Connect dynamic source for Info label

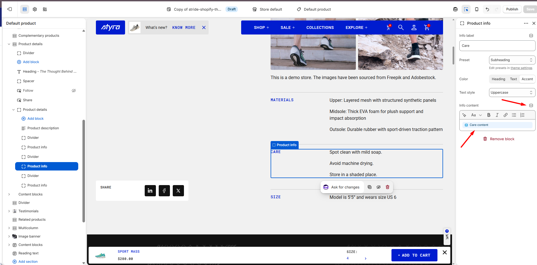[531, 36]
